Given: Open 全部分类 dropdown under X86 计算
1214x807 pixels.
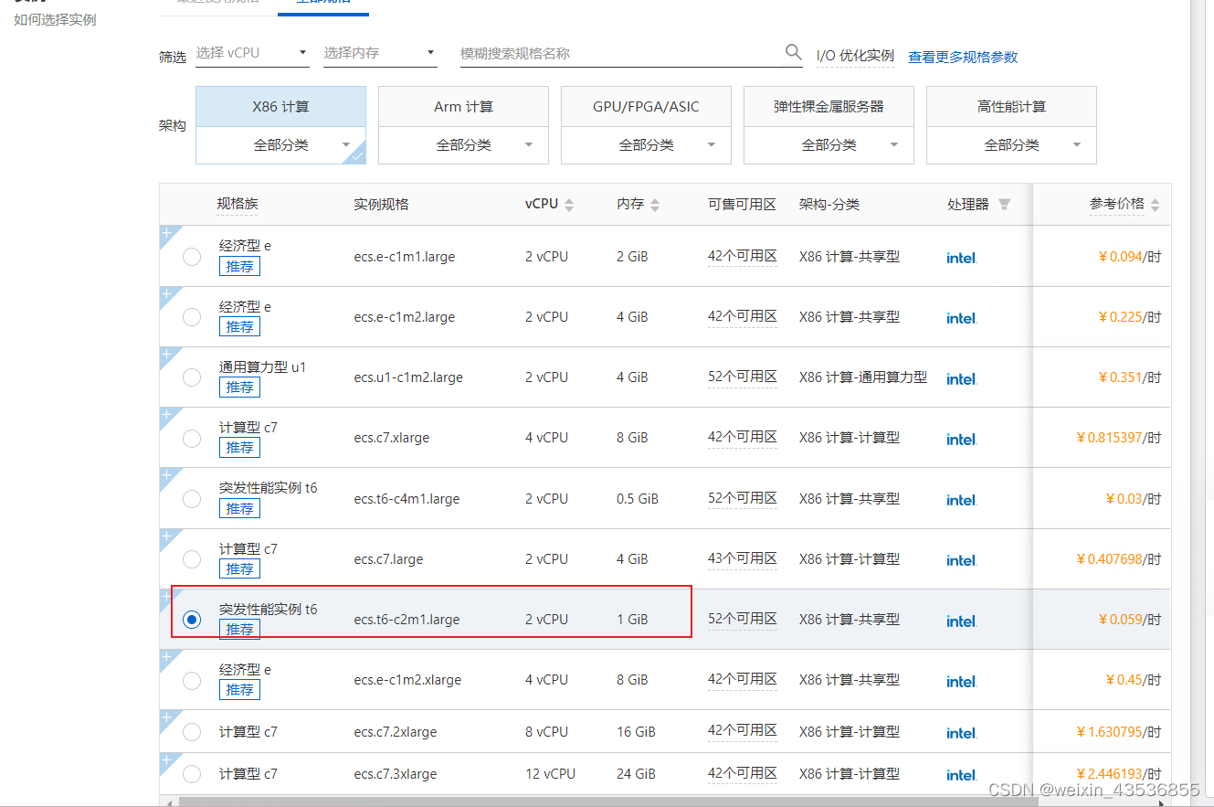Looking at the screenshot, I should point(280,144).
